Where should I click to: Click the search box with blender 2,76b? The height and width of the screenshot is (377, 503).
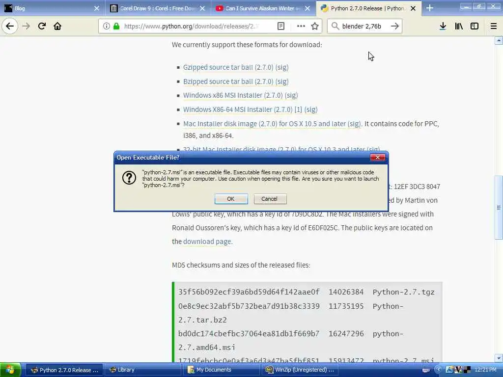(x=364, y=26)
